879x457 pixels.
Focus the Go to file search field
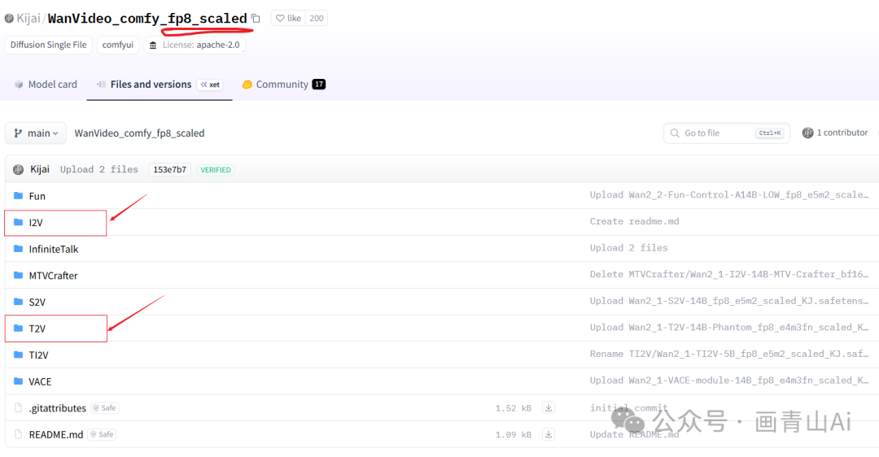pos(727,133)
